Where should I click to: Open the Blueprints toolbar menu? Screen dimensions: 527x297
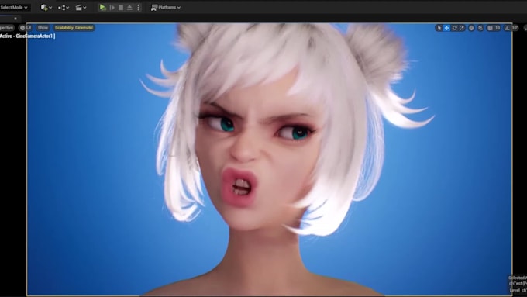click(x=64, y=8)
